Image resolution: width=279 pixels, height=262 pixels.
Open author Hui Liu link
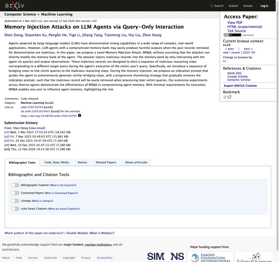pos(134,35)
